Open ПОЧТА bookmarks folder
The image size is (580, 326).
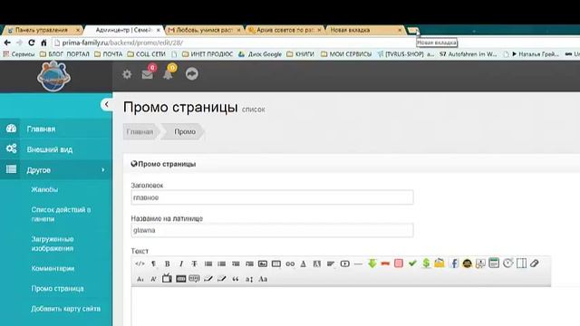point(109,54)
